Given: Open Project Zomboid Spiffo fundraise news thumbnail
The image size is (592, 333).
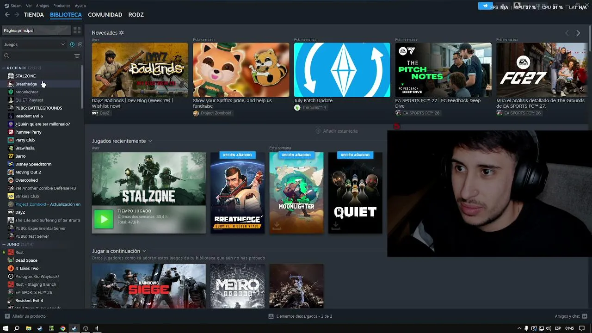Looking at the screenshot, I should pos(241,70).
